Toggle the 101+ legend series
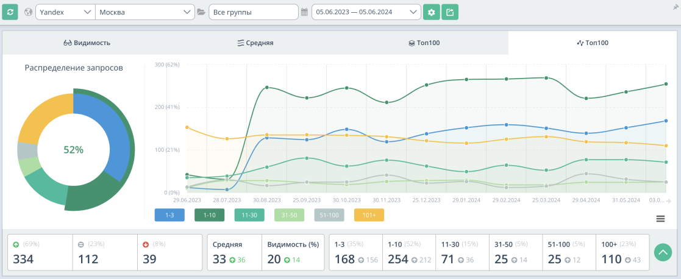Image resolution: width=681 pixels, height=279 pixels. click(x=369, y=215)
